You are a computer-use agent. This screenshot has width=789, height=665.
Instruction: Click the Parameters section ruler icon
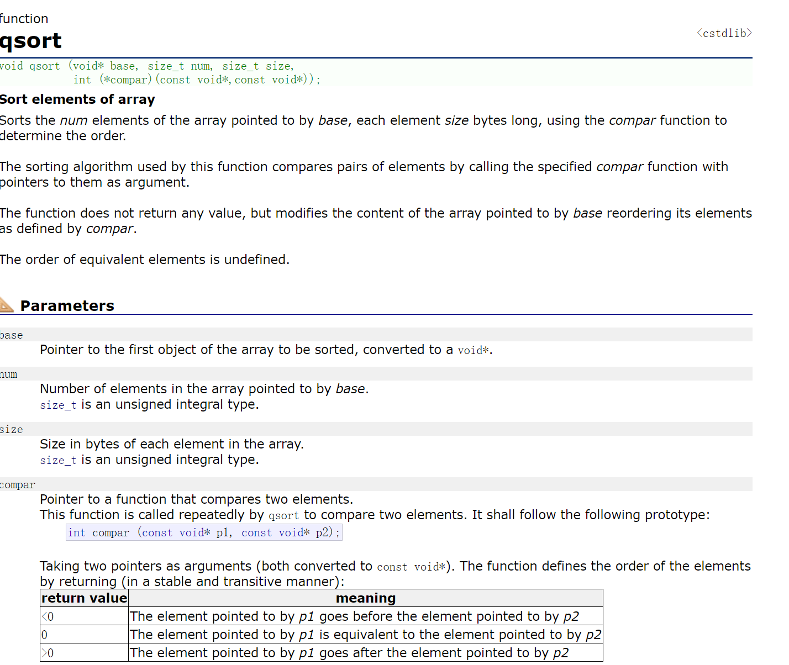[x=6, y=305]
